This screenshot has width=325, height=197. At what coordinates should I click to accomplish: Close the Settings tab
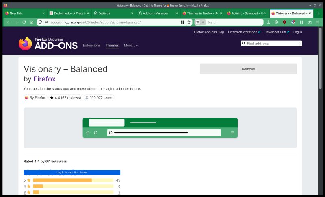tap(132, 13)
